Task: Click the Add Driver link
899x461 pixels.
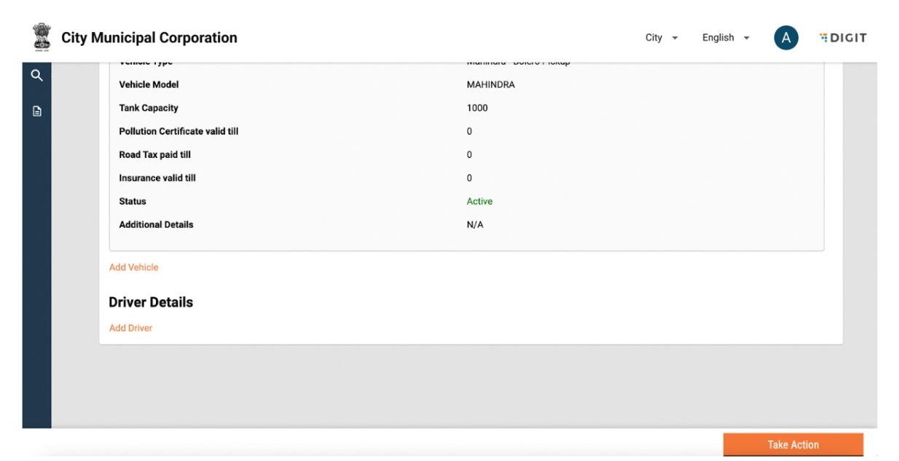Action: [x=130, y=328]
